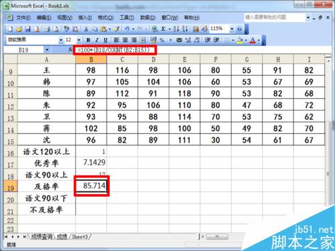Click the Name Box showing B19
Image resolution: width=335 pixels, height=251 pixels.
(23, 50)
